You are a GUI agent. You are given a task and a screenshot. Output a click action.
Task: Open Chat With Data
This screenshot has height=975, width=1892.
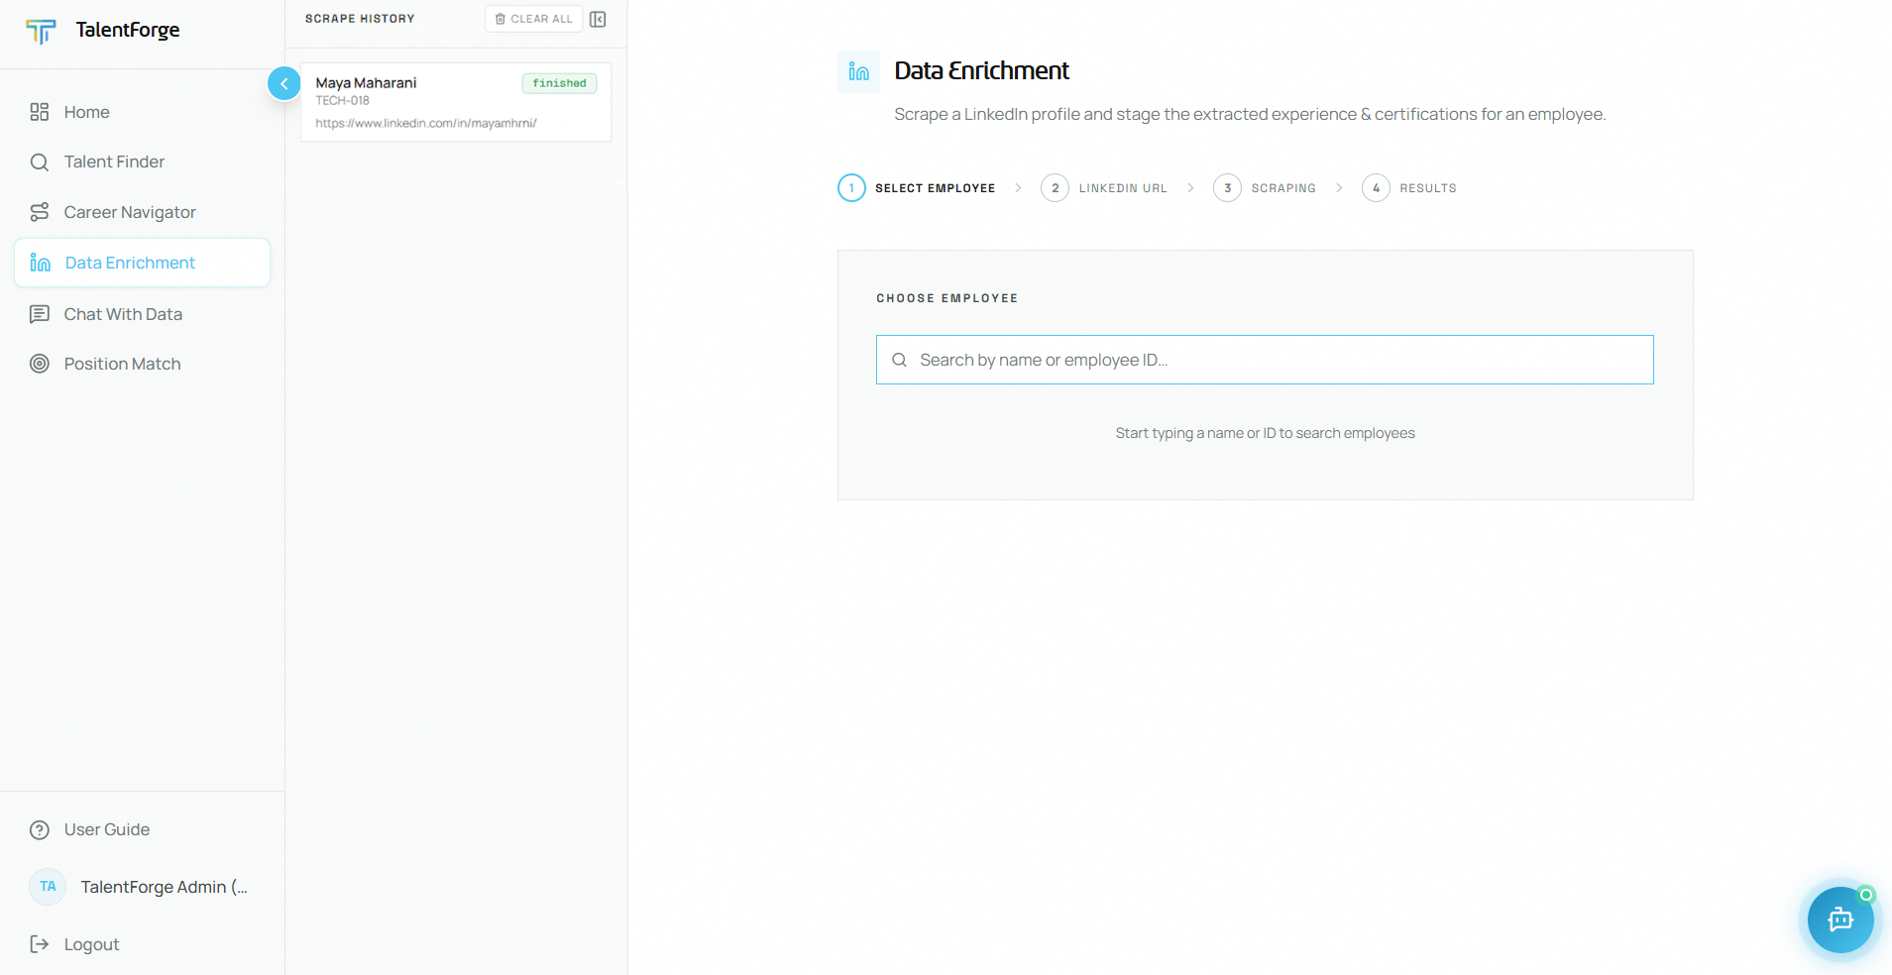(123, 314)
